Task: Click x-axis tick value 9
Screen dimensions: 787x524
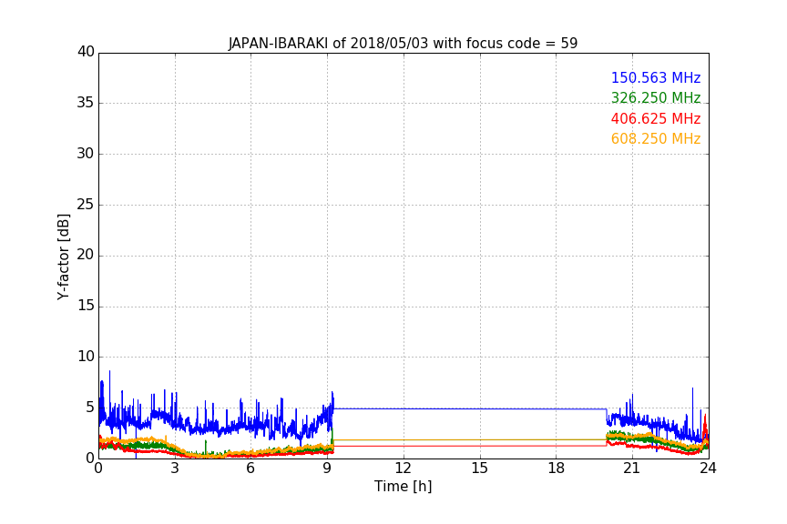Action: click(327, 469)
